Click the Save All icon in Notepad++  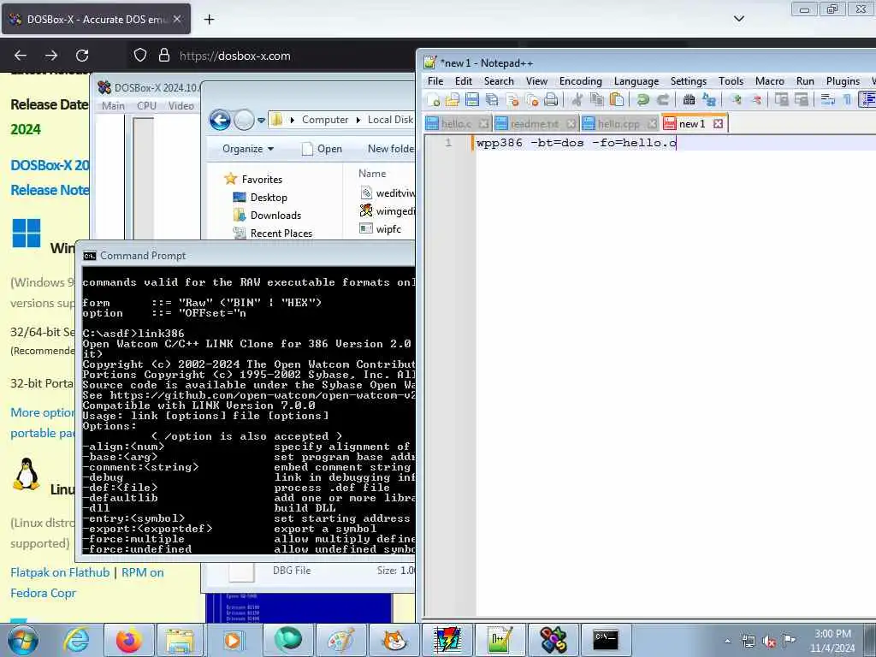tap(492, 100)
